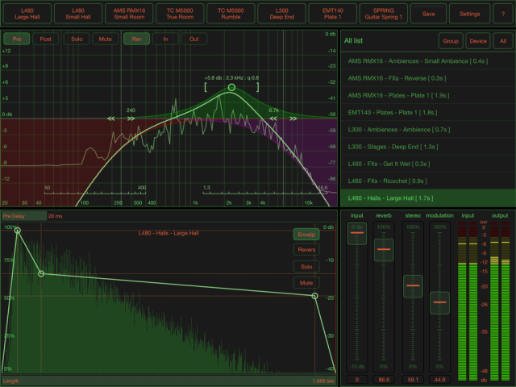Screen dimensions: 516x387
Task: Select L300 Ambiences Ambience impulse
Action: coord(427,129)
